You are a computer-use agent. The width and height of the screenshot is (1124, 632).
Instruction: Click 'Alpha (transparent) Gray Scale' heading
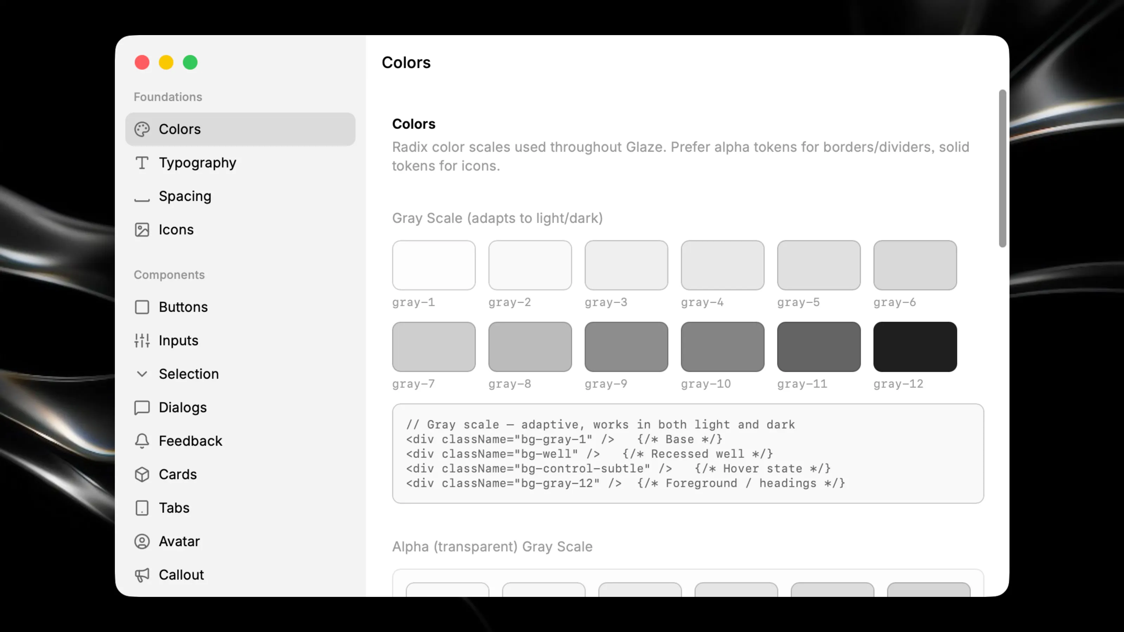pyautogui.click(x=492, y=547)
